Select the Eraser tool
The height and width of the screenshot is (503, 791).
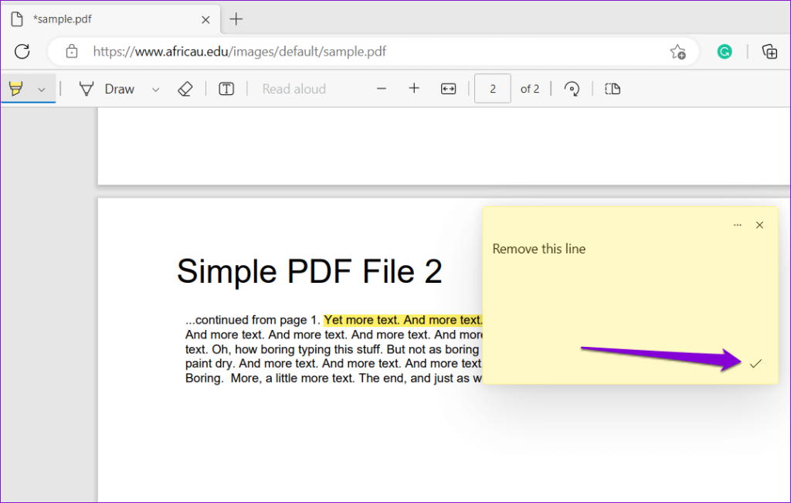(x=185, y=88)
